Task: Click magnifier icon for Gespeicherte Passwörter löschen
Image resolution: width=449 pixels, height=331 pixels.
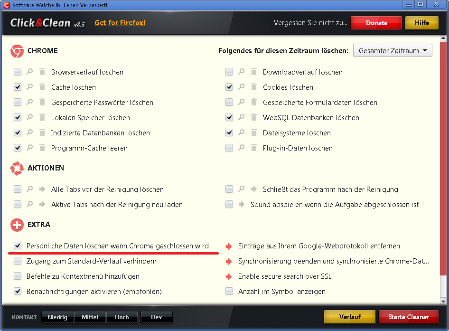Action: click(x=30, y=102)
